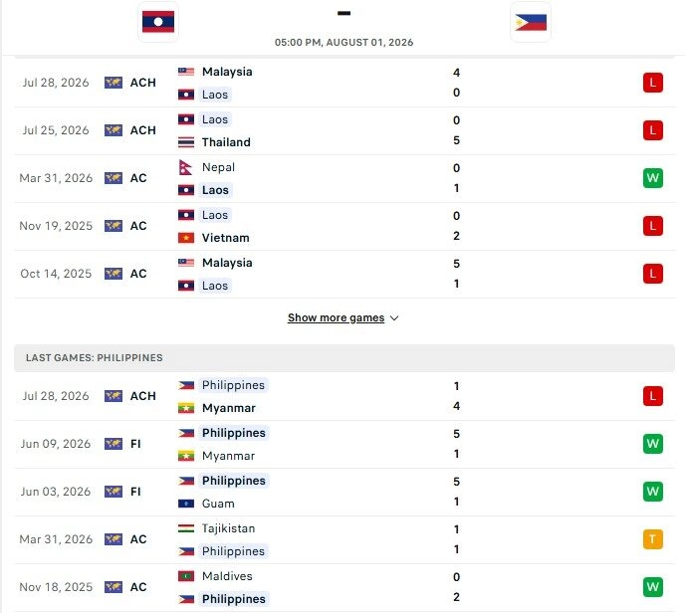Click the Philippines flag in the match header

tap(531, 22)
